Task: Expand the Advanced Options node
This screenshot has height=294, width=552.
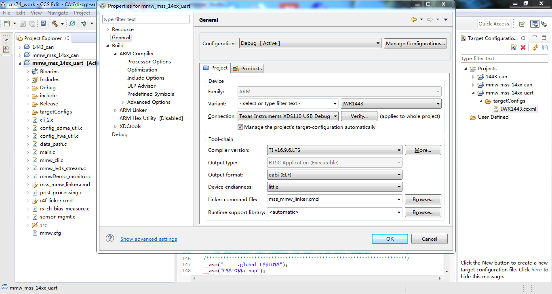Action: [x=123, y=102]
